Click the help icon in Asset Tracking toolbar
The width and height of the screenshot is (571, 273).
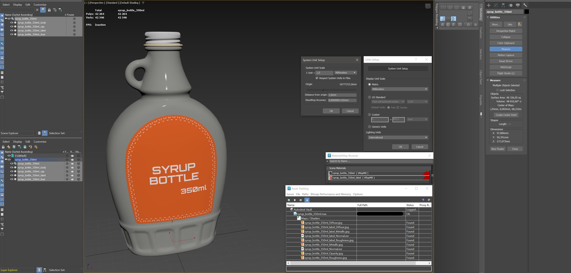[x=423, y=200]
